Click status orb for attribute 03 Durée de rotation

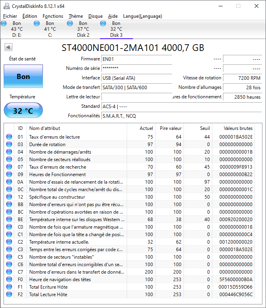9,144
